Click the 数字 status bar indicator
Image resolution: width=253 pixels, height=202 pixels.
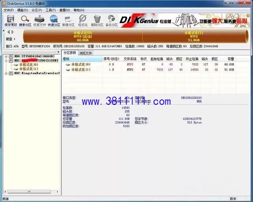coord(233,199)
